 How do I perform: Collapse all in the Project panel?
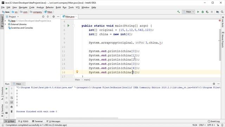click(x=48, y=17)
